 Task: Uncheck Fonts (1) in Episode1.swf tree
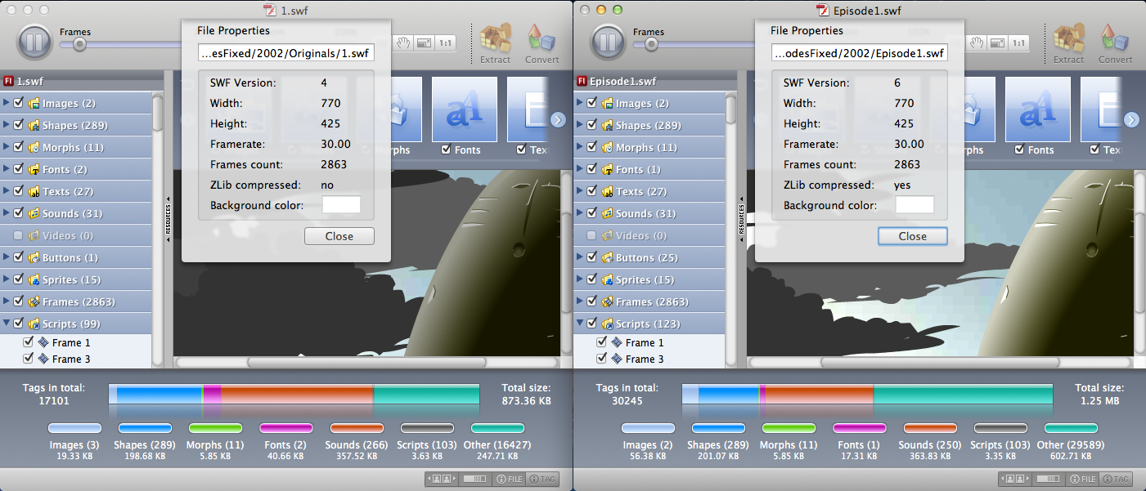coord(592,170)
